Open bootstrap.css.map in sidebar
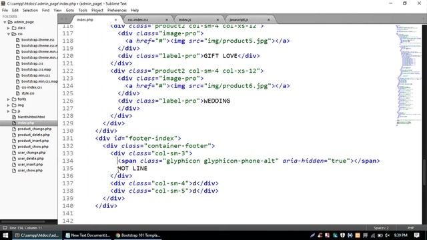Screen dimensions: 427x240 click(x=36, y=69)
